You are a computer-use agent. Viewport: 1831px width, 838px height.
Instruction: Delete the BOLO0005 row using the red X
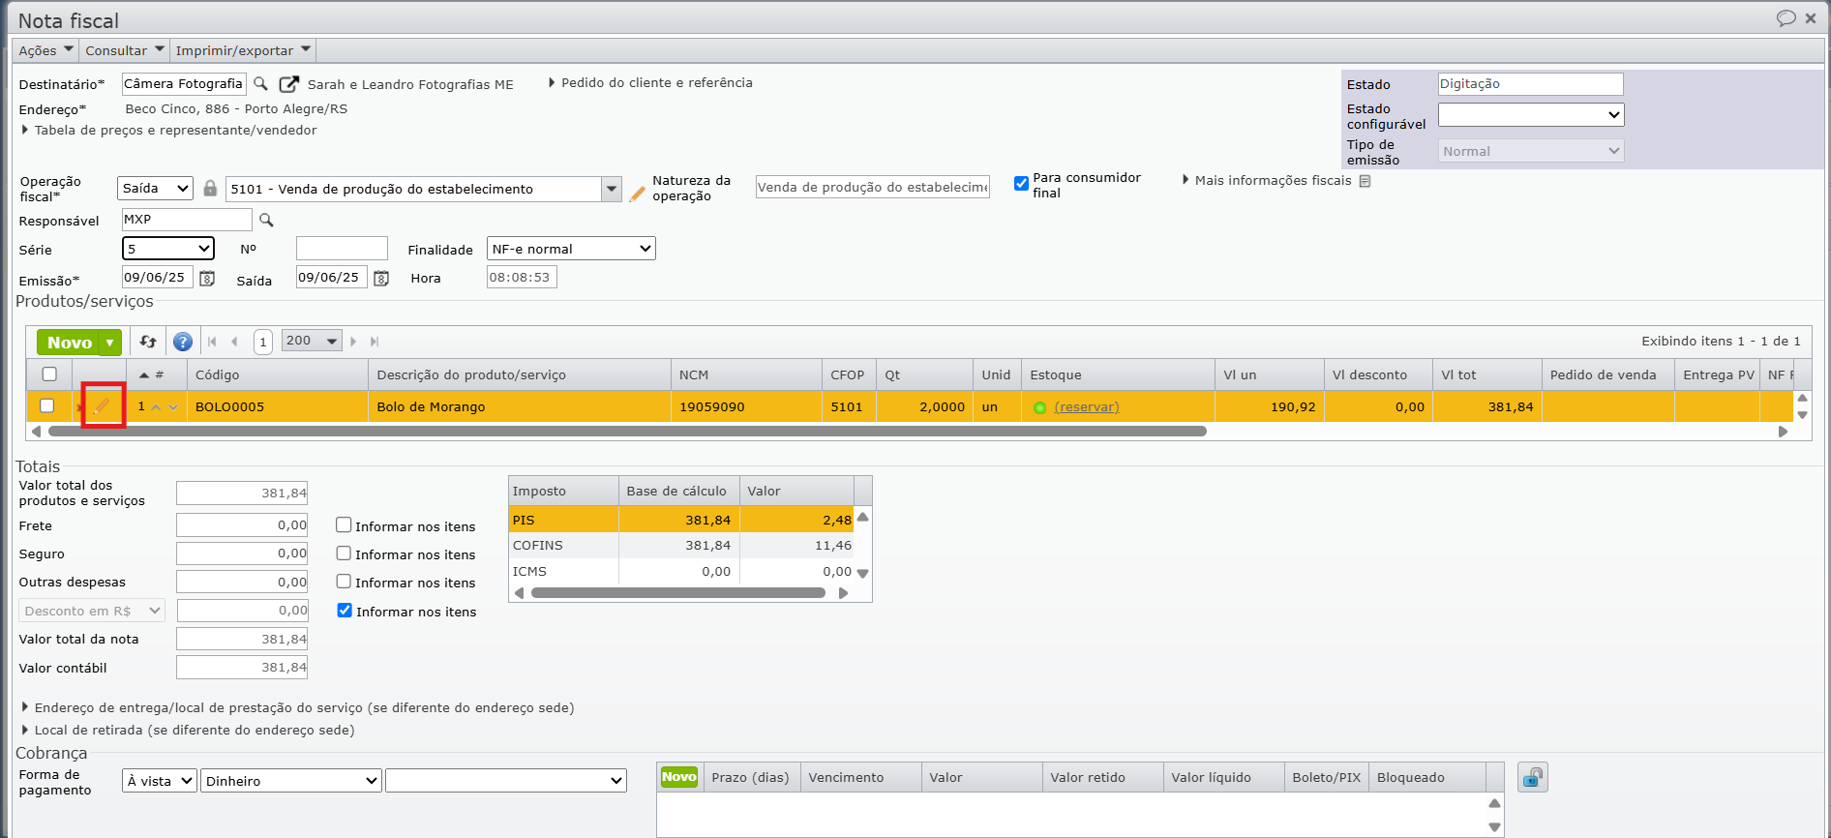(x=79, y=407)
